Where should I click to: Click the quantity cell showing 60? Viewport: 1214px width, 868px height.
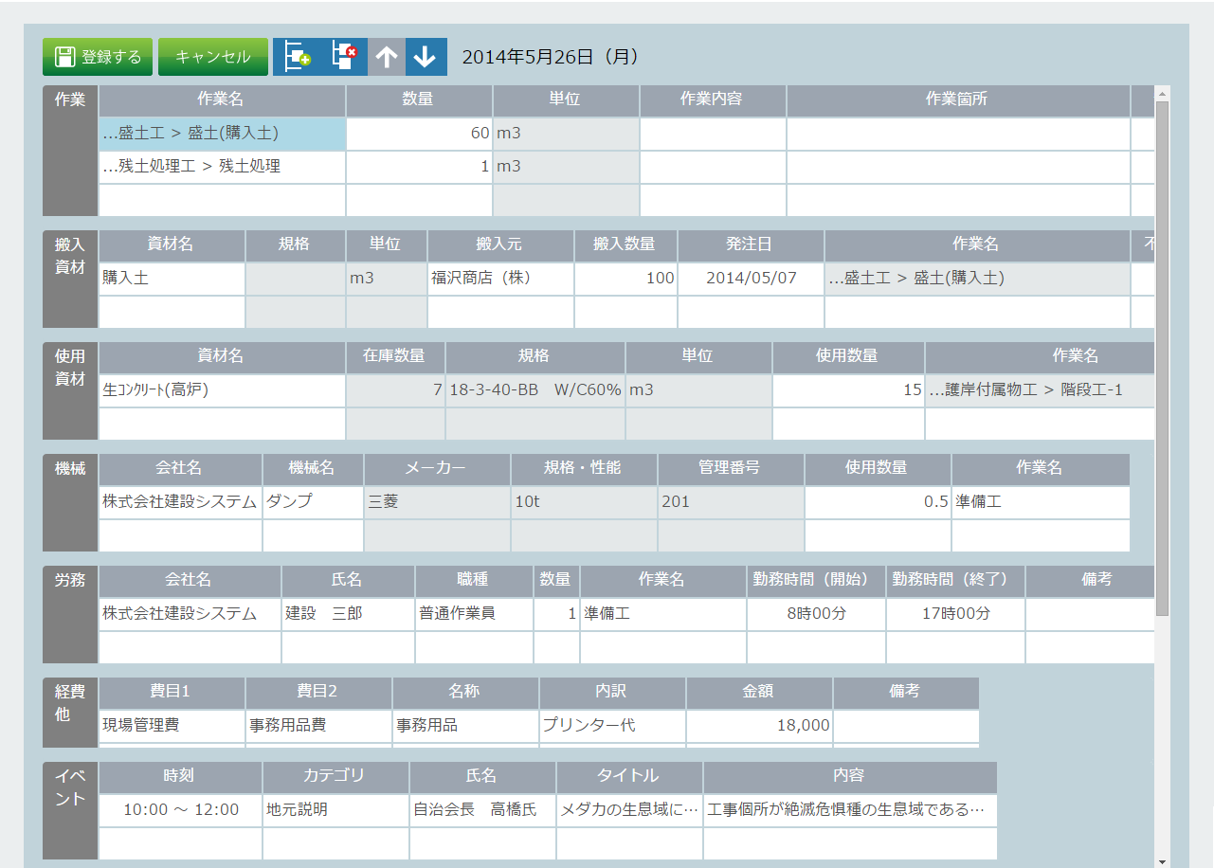pyautogui.click(x=419, y=134)
